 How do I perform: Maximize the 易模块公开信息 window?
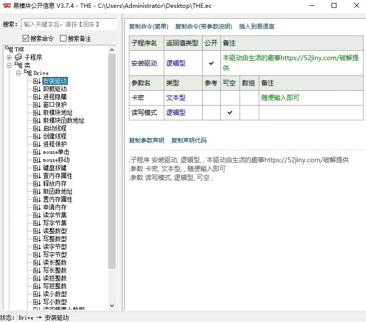(334, 5)
